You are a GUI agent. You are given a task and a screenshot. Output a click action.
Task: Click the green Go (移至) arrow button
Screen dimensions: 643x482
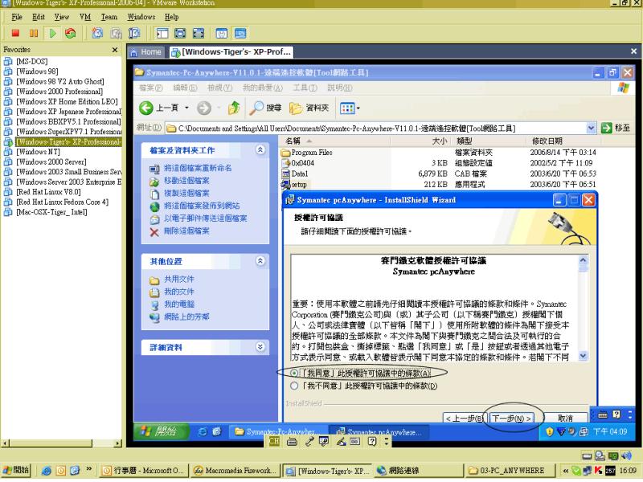coord(607,129)
